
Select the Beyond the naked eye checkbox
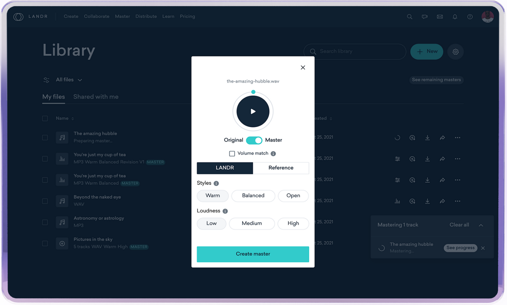point(45,201)
